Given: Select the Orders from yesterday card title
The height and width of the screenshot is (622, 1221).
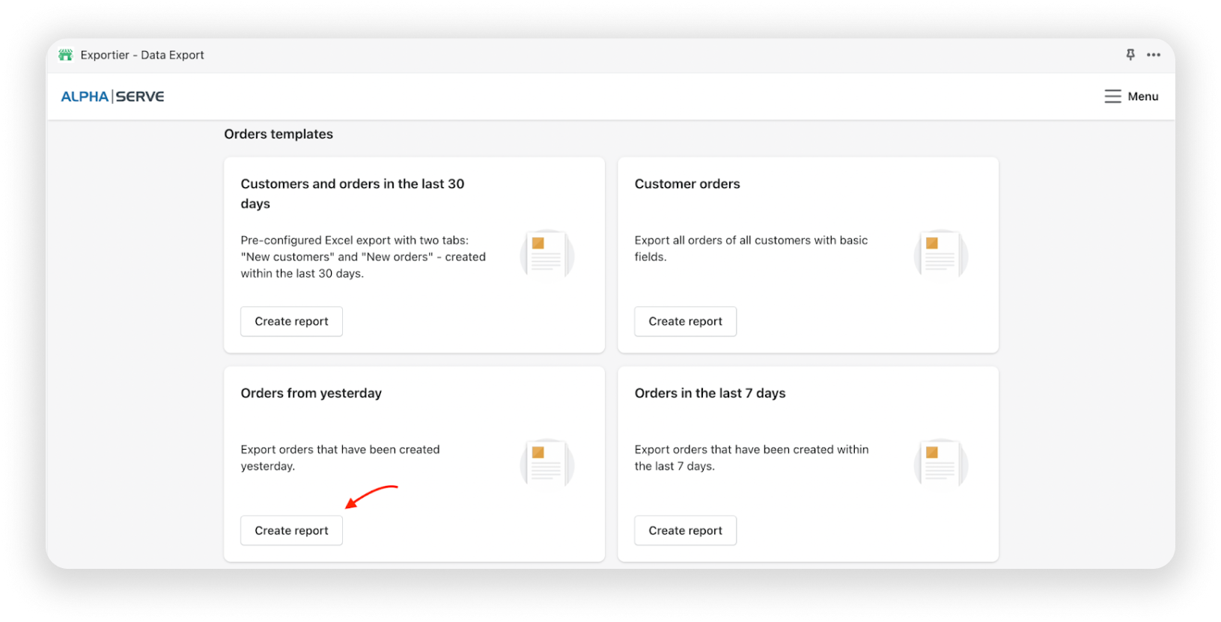Looking at the screenshot, I should point(311,394).
